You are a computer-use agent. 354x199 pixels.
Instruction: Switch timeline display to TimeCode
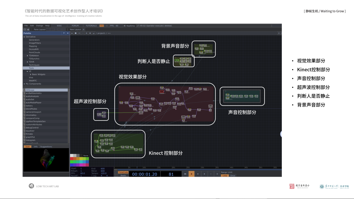(x=123, y=172)
